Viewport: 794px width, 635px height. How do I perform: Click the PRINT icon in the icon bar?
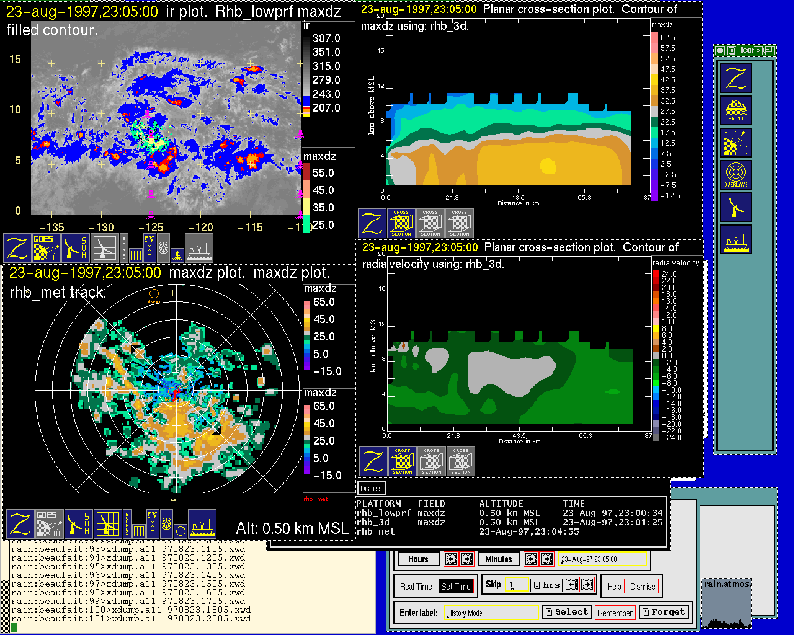(736, 110)
